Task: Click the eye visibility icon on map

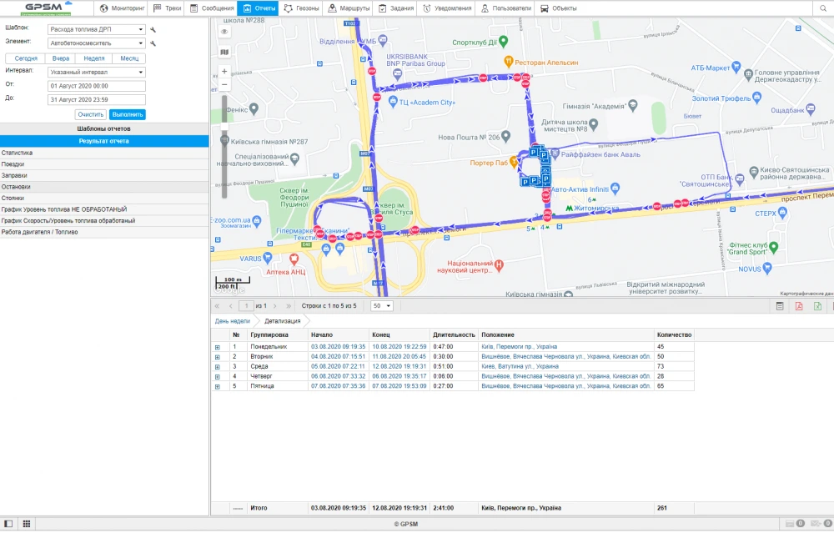Action: pyautogui.click(x=224, y=32)
